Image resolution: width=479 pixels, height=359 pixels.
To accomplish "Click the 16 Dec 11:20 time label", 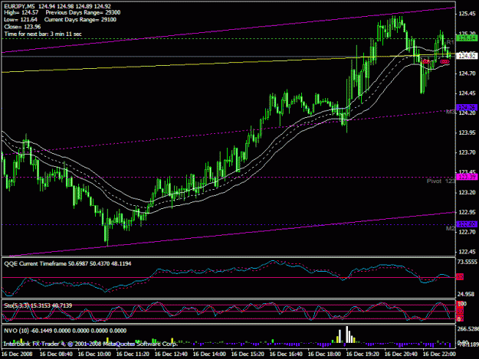I will click(x=133, y=354).
